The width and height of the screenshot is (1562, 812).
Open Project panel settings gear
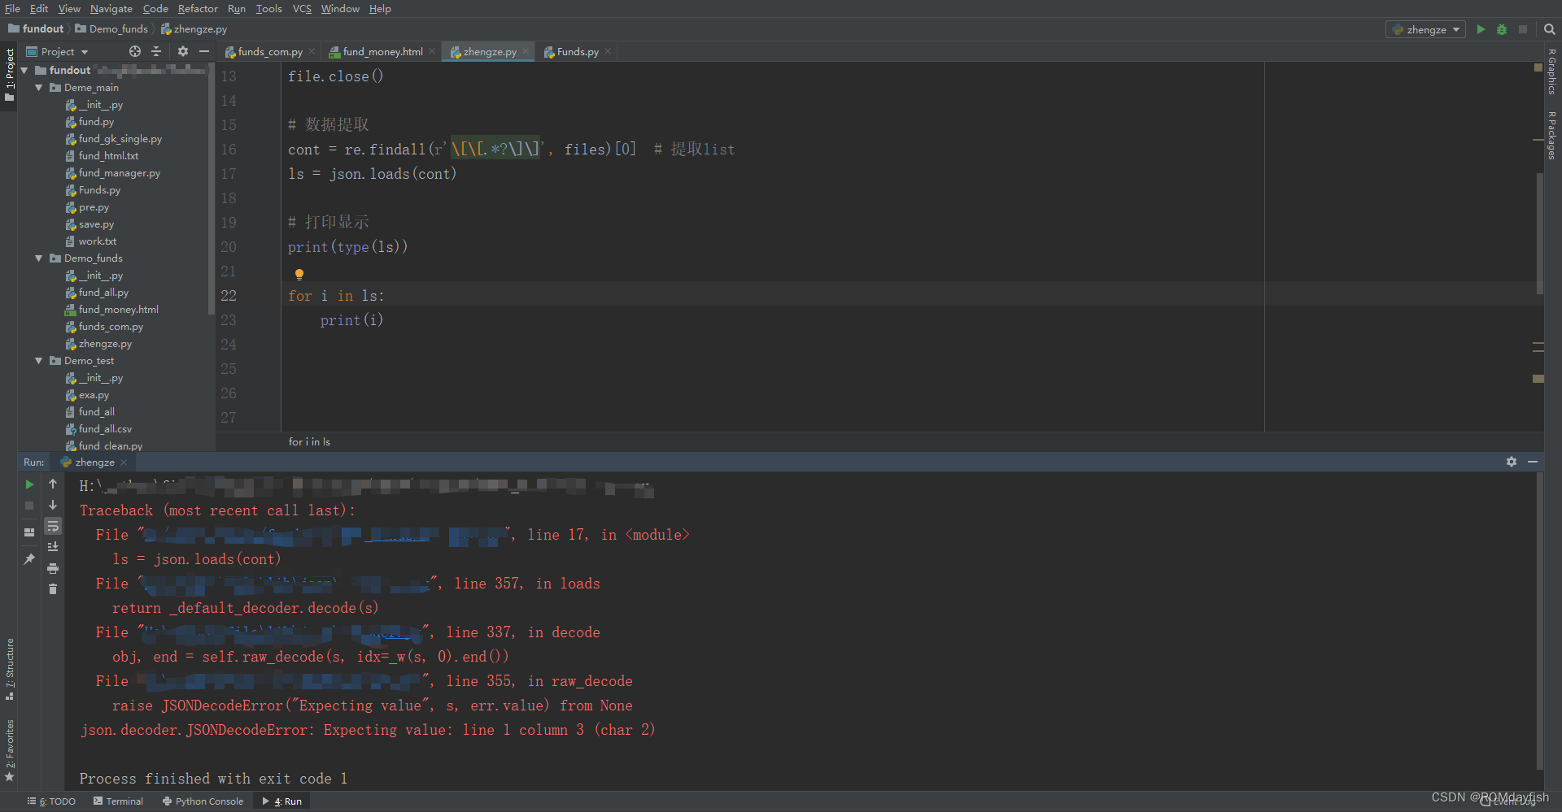183,51
